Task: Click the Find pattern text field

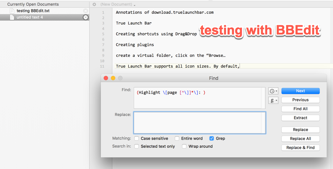Action: click(x=200, y=98)
